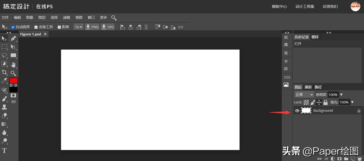Open the 滤镜 menu

tap(66, 17)
